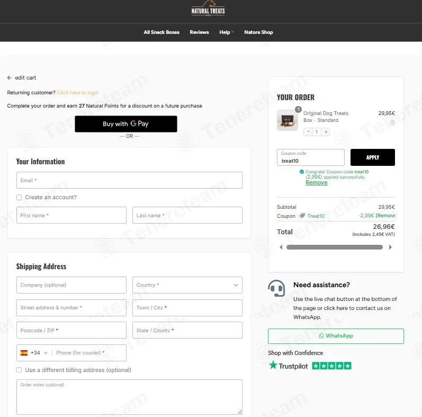Open the +34 phone country code selector
The image size is (422, 417).
point(34,353)
